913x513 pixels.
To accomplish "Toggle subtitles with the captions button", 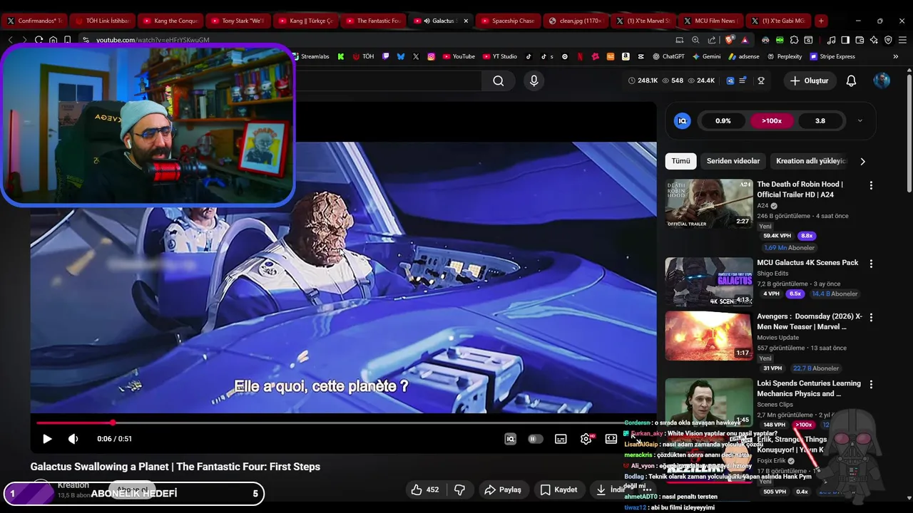I will 561,439.
